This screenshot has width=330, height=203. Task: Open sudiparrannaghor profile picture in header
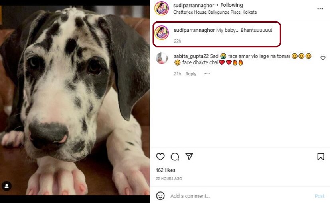161,8
